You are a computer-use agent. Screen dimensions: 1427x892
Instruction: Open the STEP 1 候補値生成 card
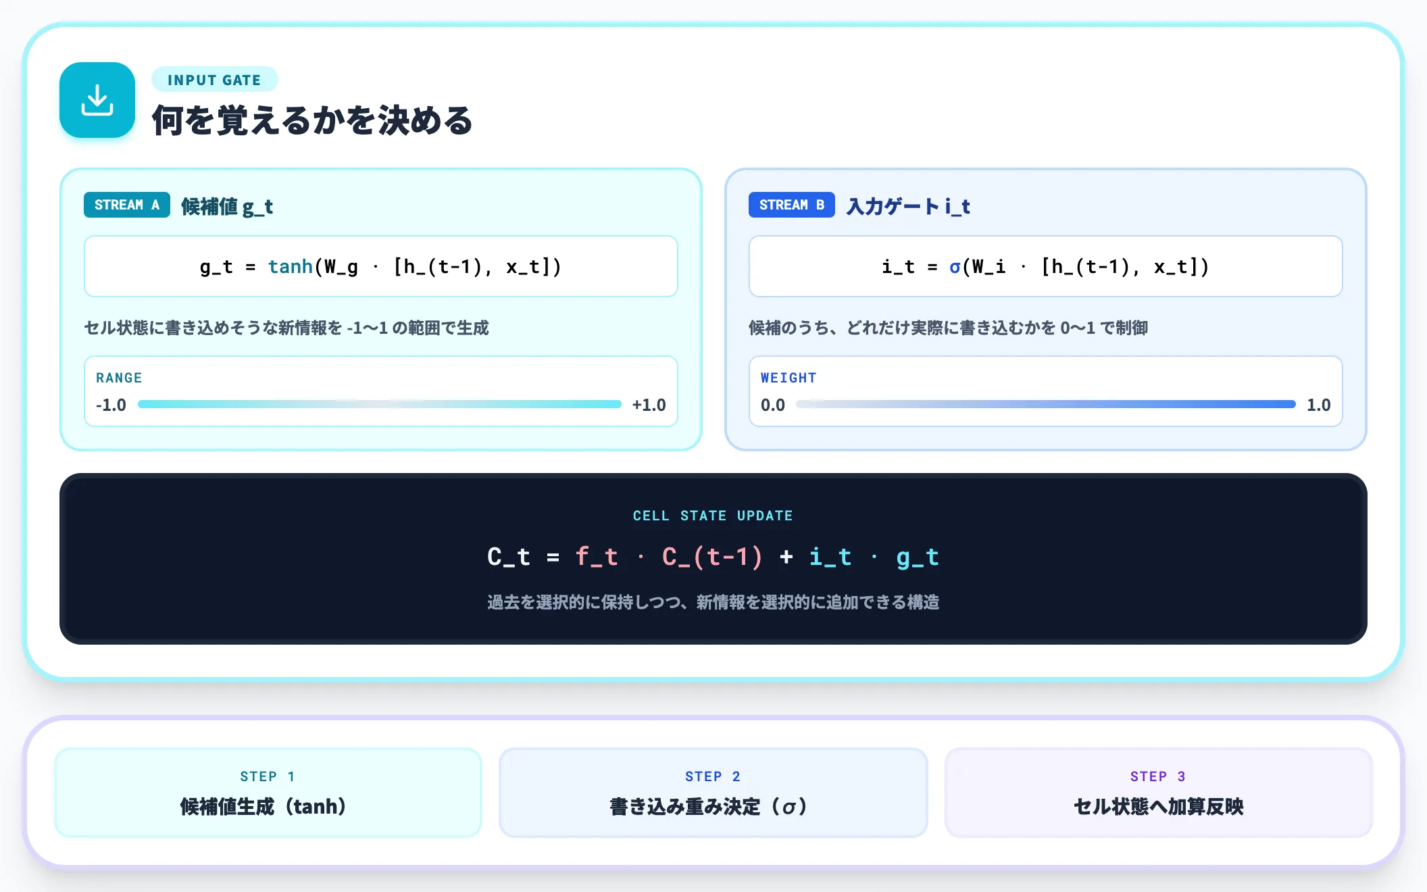(x=268, y=792)
